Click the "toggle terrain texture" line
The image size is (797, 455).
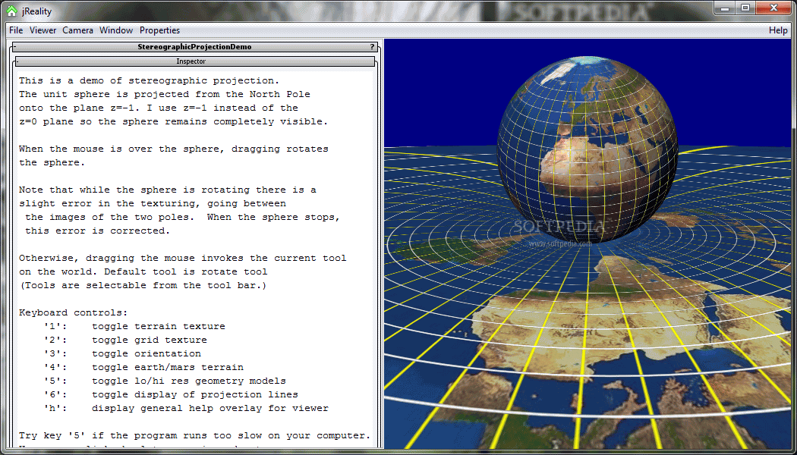point(158,326)
